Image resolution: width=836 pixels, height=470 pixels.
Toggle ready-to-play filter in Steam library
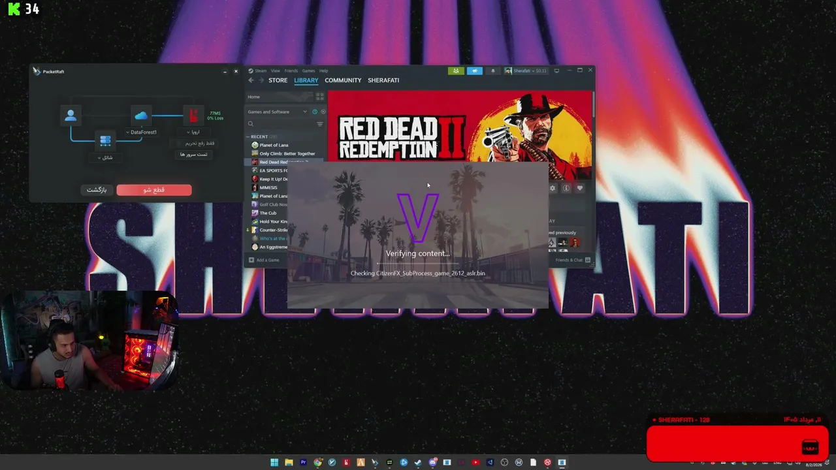point(323,112)
